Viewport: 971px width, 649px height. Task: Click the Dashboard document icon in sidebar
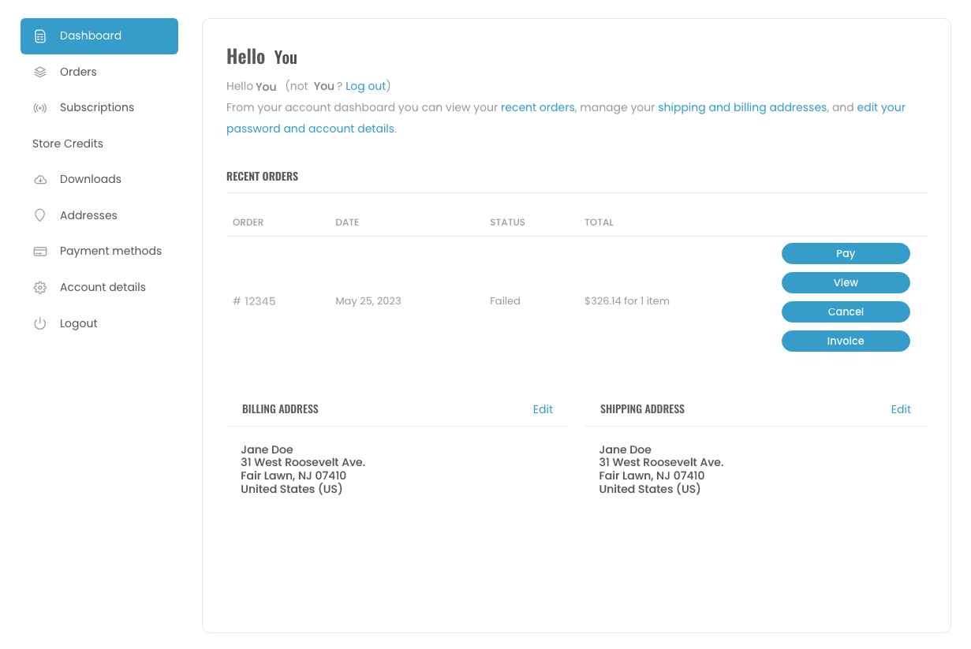[x=40, y=36]
